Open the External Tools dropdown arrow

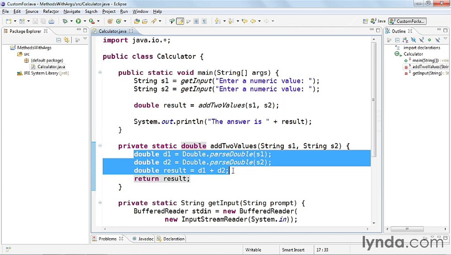98,21
